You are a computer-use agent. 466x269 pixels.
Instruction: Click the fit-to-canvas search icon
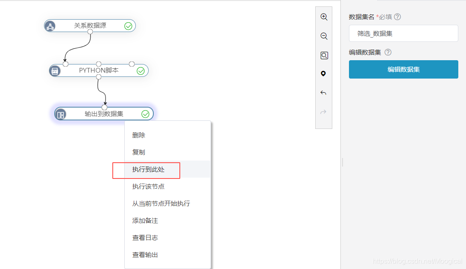(x=324, y=56)
